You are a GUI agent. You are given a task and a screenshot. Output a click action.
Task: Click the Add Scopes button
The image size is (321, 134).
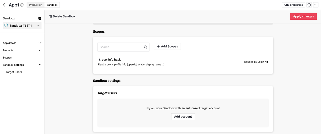pos(167,47)
